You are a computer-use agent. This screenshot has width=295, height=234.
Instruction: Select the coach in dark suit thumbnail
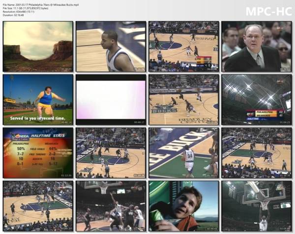tap(257, 46)
